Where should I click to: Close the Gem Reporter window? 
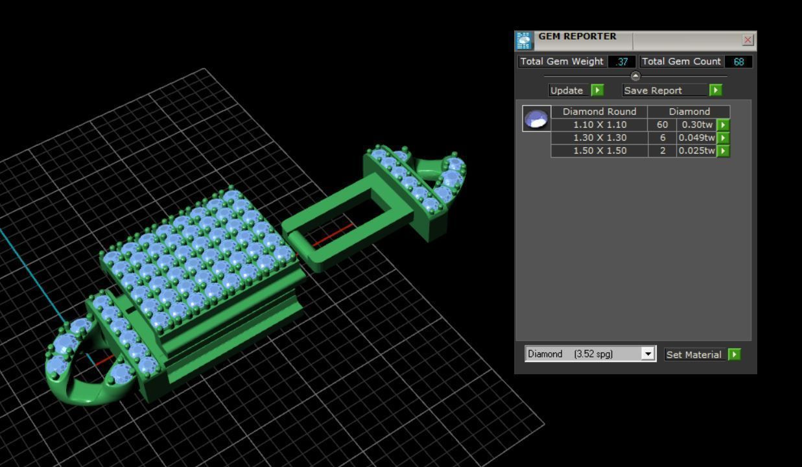748,40
